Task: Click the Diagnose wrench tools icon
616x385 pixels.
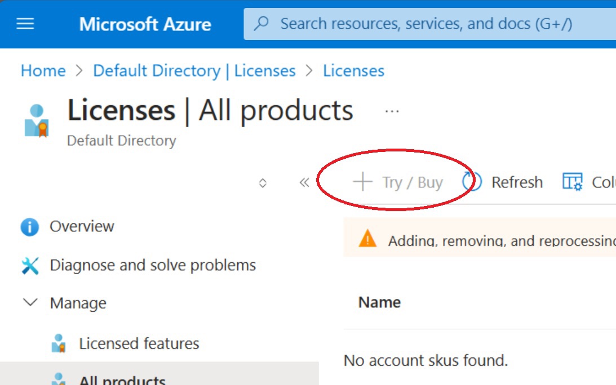Action: (30, 266)
